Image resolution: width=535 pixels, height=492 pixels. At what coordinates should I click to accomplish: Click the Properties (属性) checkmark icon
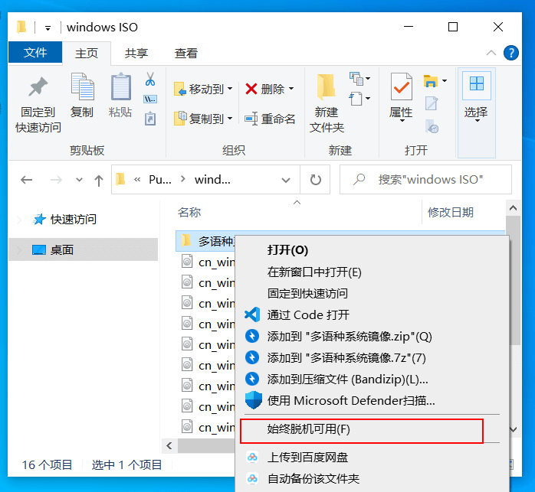[x=402, y=86]
